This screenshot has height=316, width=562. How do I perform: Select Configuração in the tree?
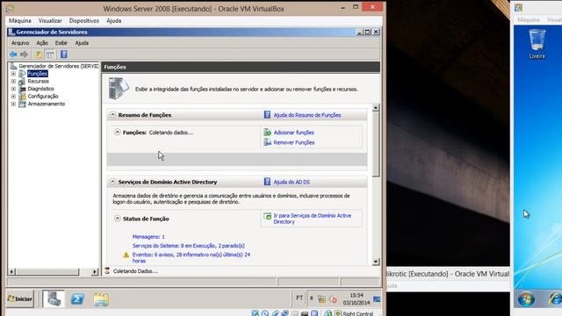click(x=43, y=97)
